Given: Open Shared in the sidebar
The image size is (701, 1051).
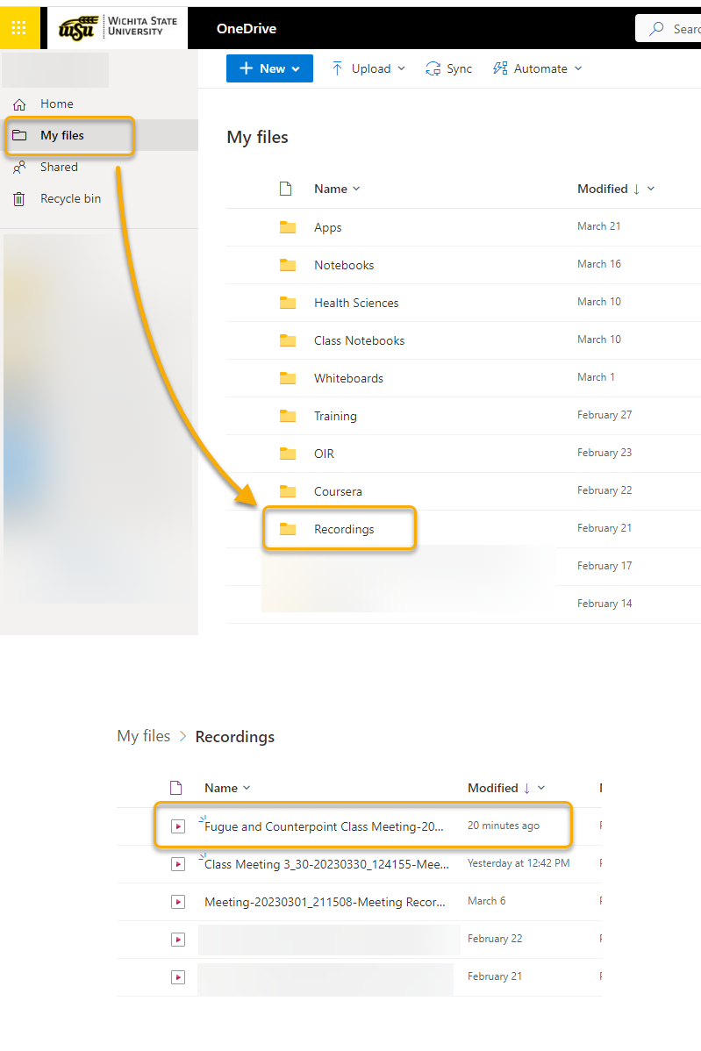Looking at the screenshot, I should [x=99, y=167].
